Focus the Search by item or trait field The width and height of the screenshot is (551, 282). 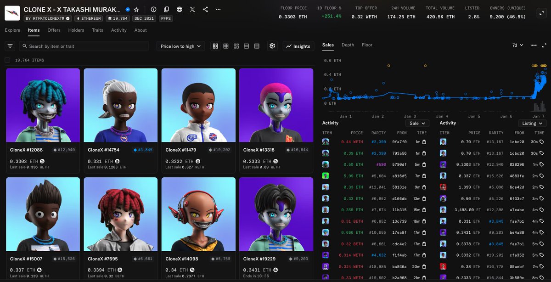[84, 46]
